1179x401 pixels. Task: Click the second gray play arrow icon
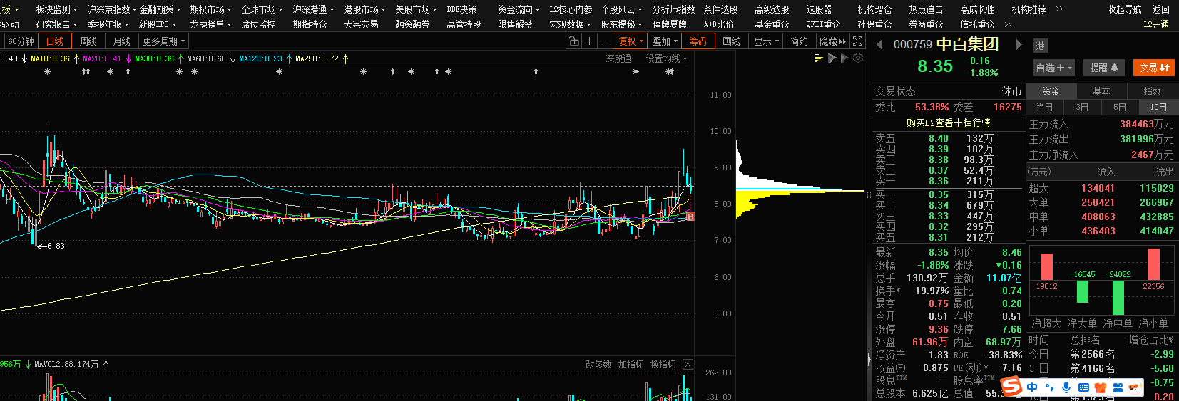[x=844, y=58]
